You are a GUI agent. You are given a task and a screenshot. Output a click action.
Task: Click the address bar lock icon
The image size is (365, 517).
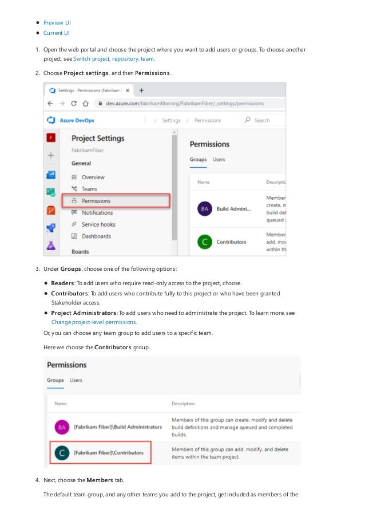100,103
